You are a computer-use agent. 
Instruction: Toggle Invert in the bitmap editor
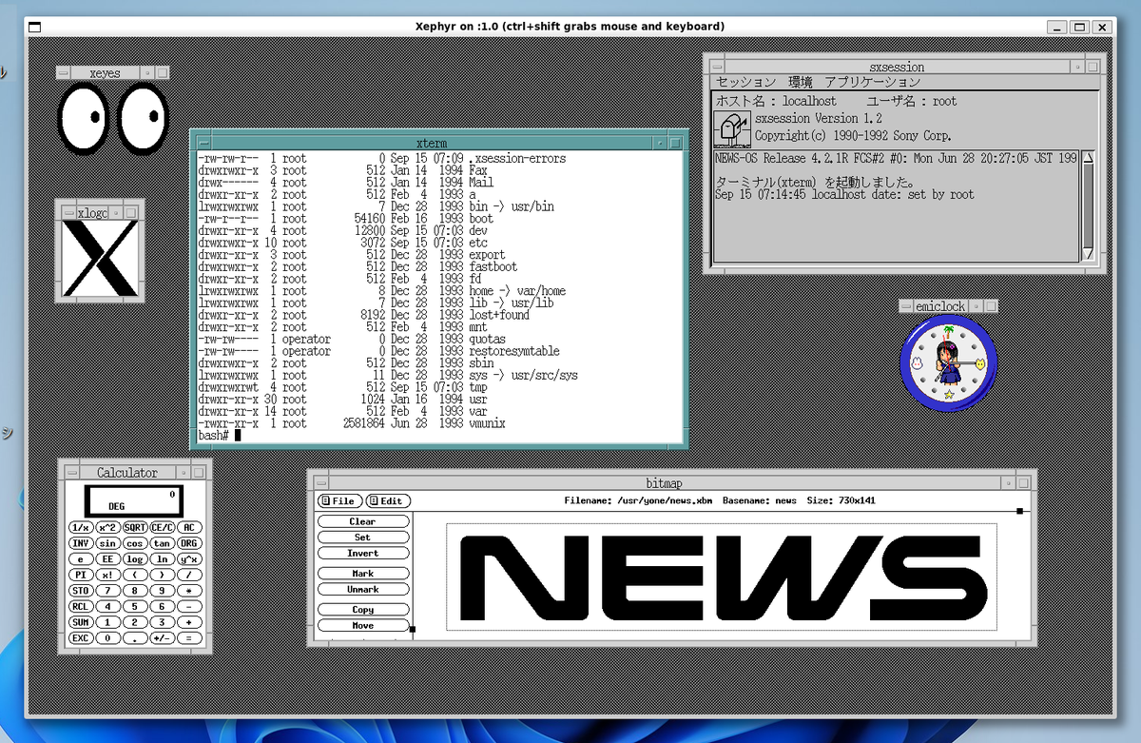click(x=362, y=553)
